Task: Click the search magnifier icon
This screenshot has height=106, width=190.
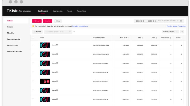Action: (70, 32)
